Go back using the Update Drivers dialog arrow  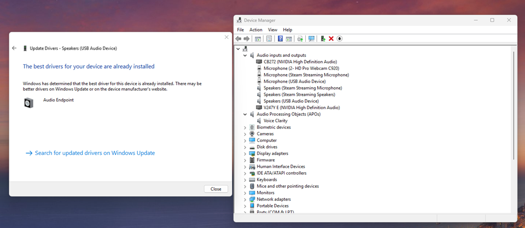(14, 48)
